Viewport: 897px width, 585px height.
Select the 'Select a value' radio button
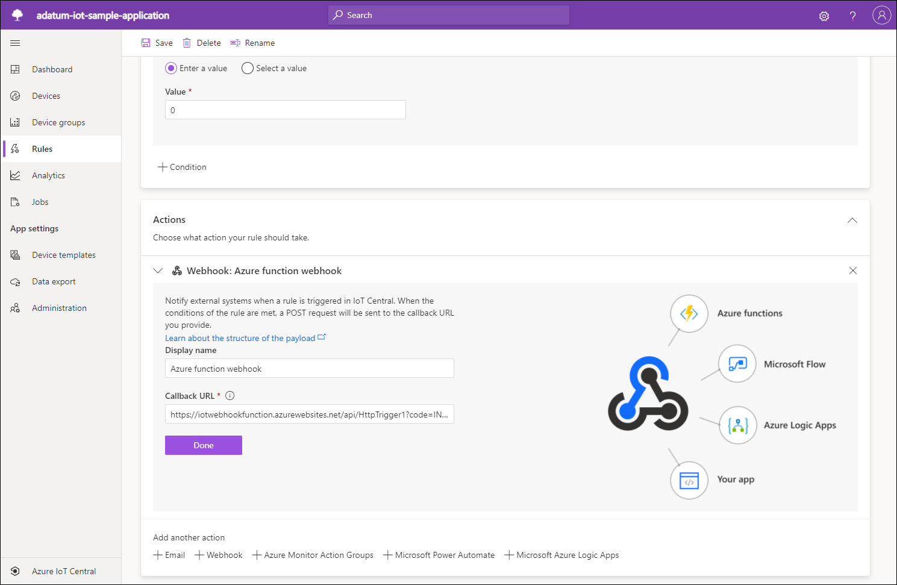click(248, 68)
